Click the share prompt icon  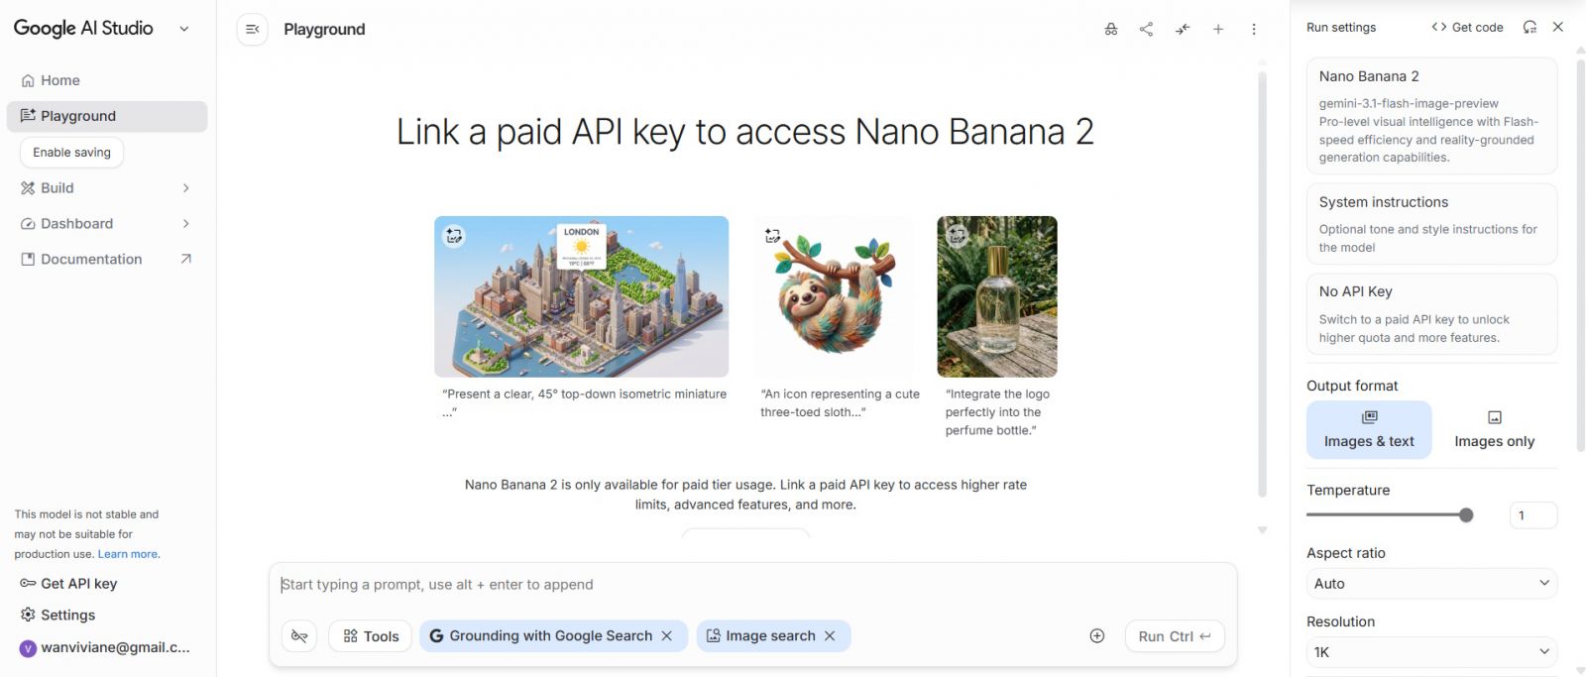(x=1146, y=30)
